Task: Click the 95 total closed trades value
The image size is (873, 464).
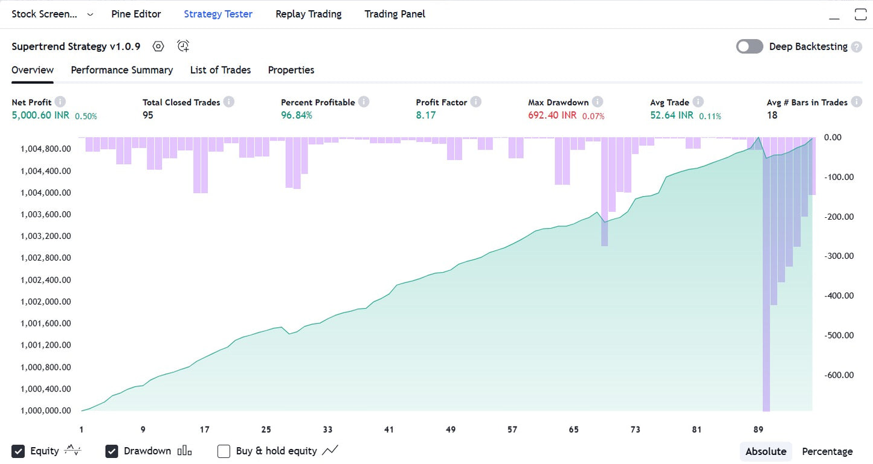Action: 148,115
